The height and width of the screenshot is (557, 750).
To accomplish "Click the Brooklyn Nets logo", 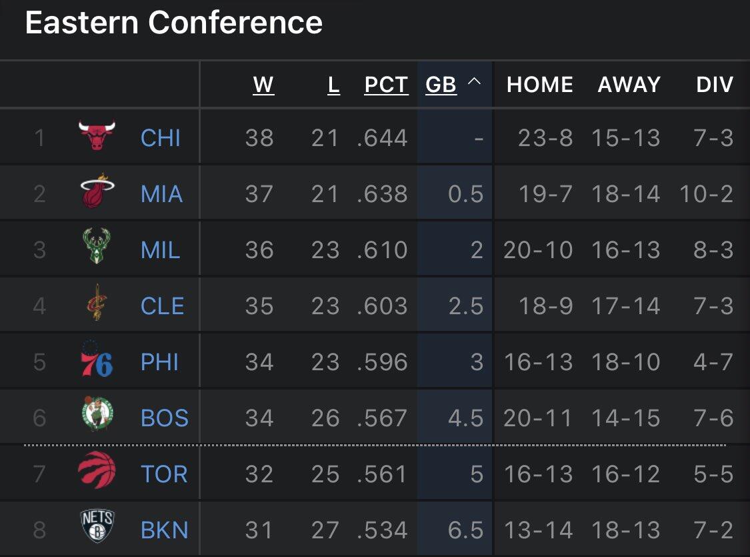I will 97,528.
